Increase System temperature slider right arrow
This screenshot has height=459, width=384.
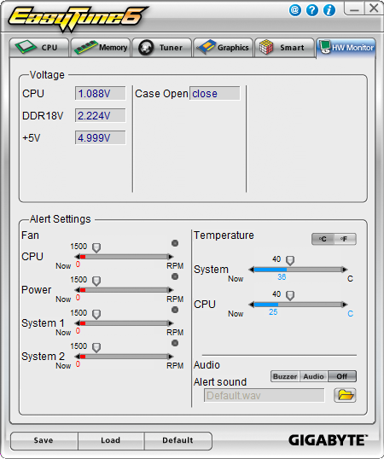pos(345,270)
